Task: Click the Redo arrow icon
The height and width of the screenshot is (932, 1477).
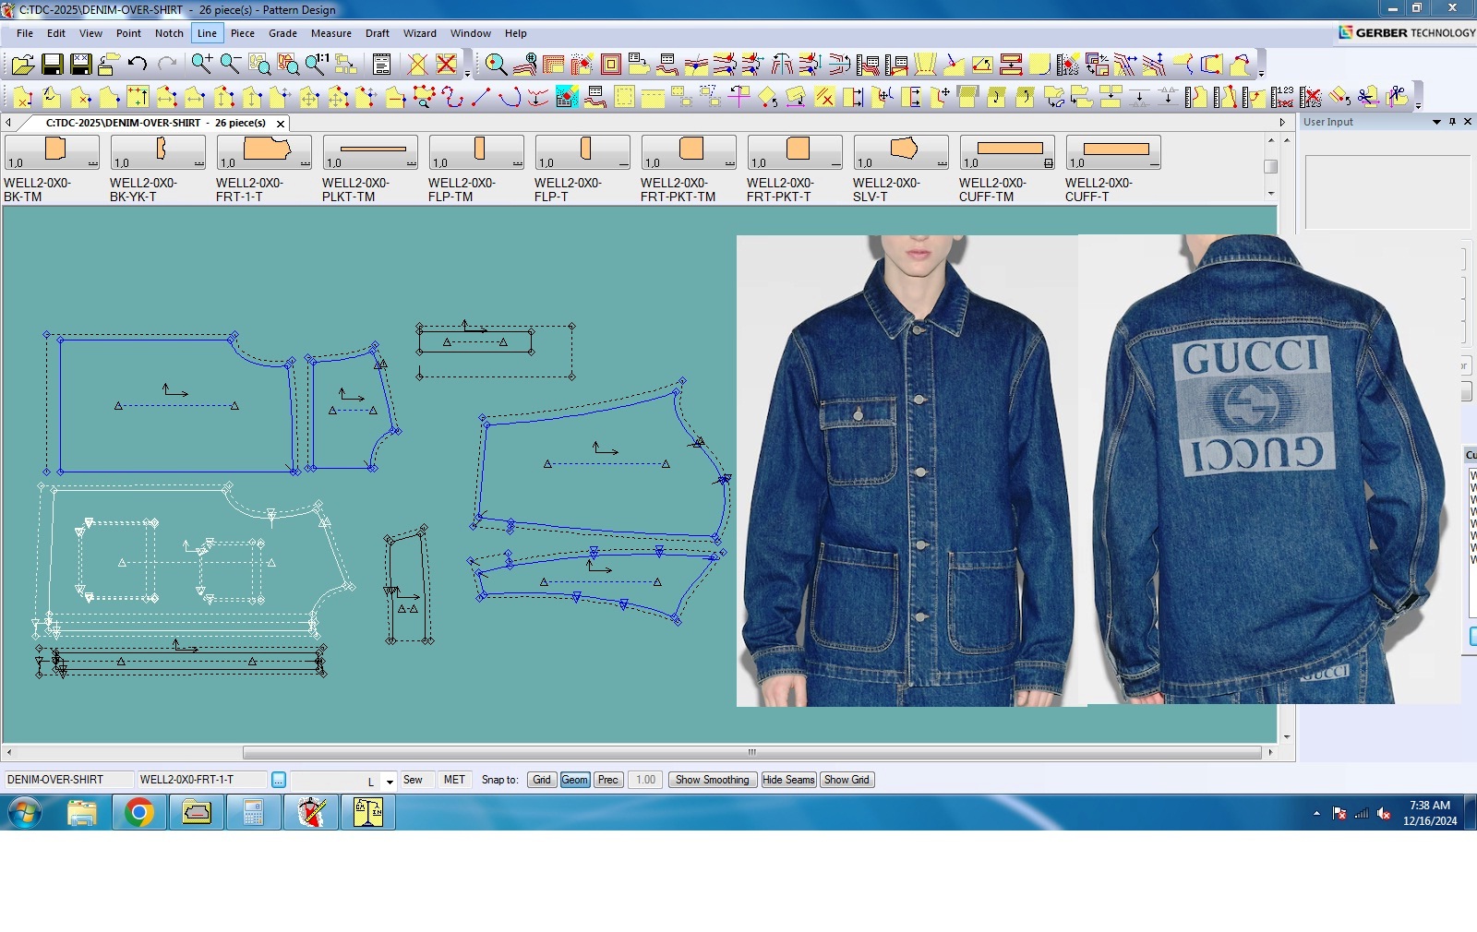Action: coord(167,64)
